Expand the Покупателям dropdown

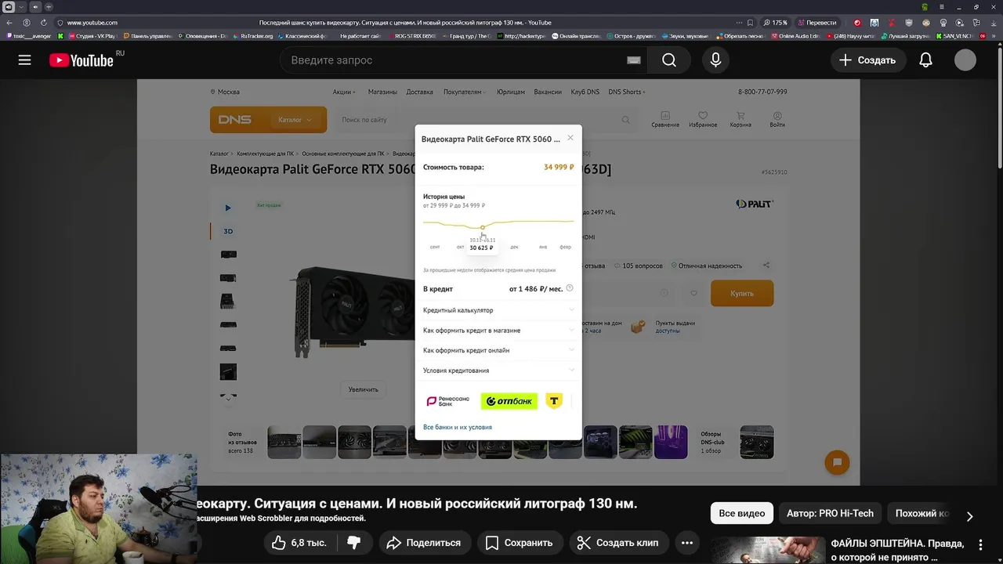click(465, 92)
